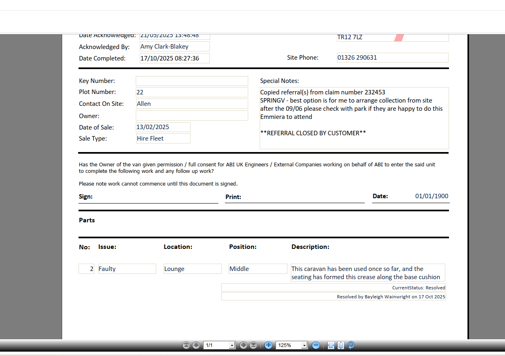Zoom in with the plus icon
The height and width of the screenshot is (356, 505).
tap(268, 345)
